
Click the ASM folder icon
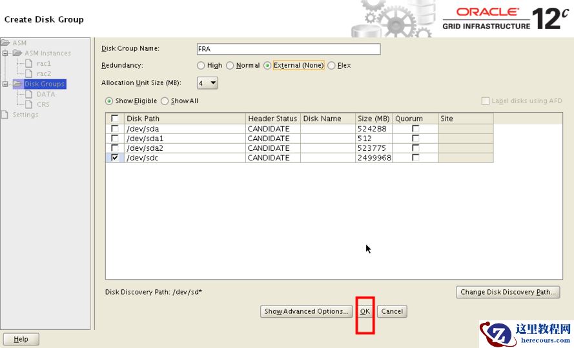[x=5, y=43]
